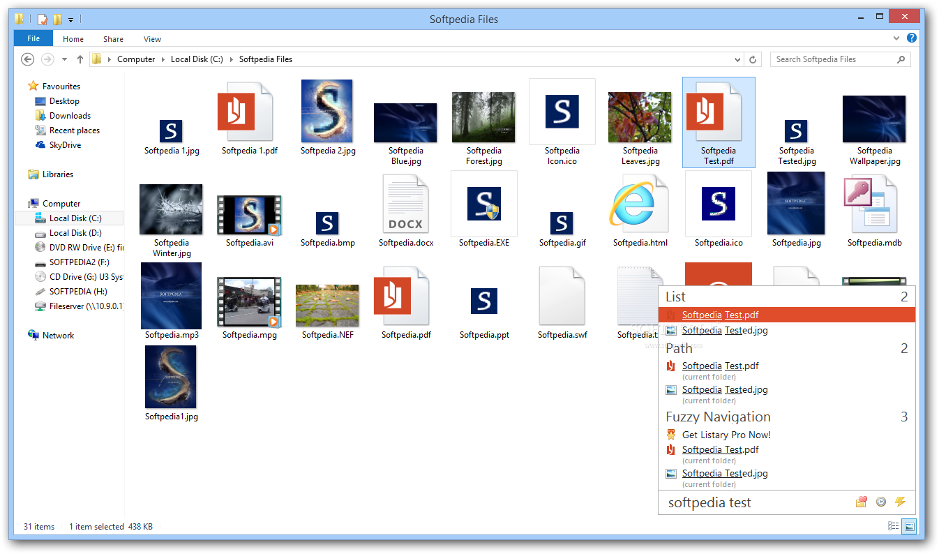Select the blank Softpedia.swf file icon

(562, 297)
